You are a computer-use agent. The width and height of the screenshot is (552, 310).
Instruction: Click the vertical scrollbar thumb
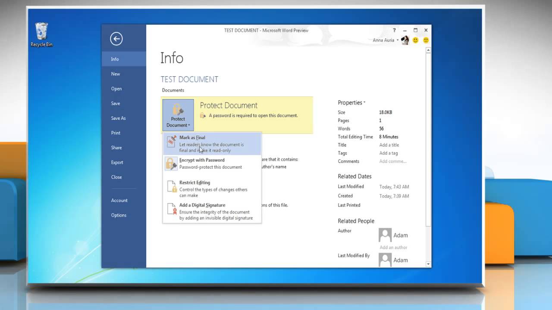(428, 140)
